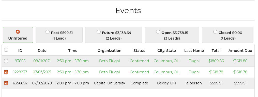This screenshot has height=97, width=258.
Task: Select the Future events filter radio
Action: pyautogui.click(x=99, y=32)
